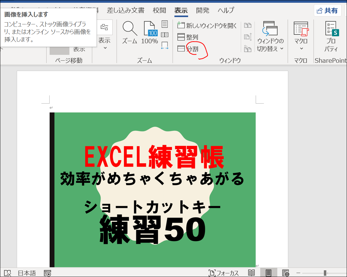Select the EXCEL練習帳 image in document

tap(152, 190)
